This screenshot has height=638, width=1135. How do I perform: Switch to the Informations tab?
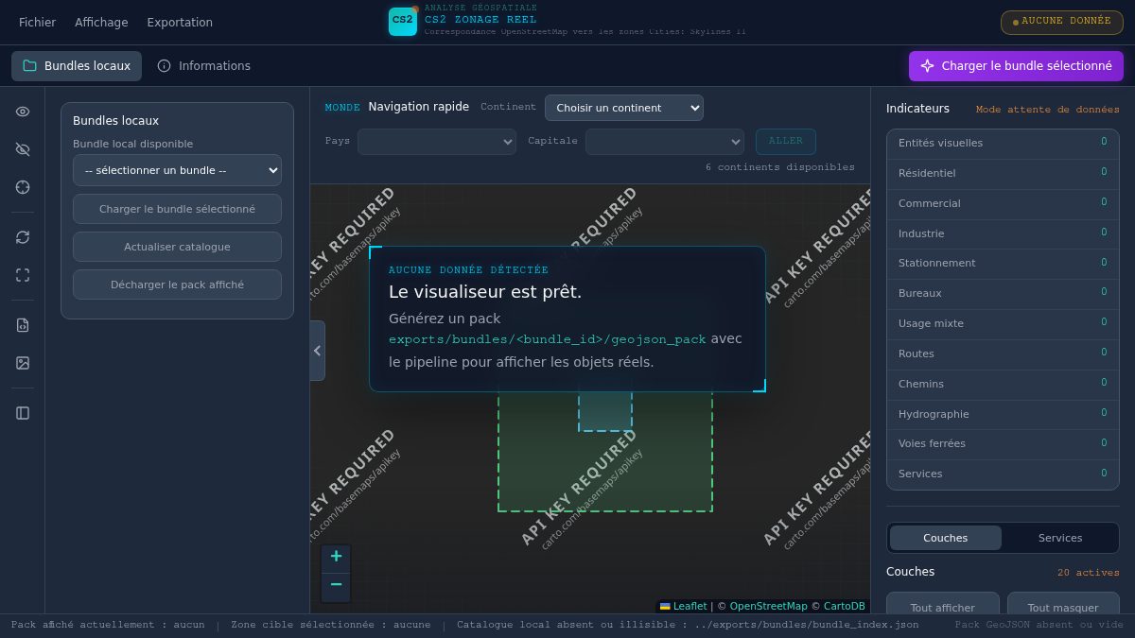(x=204, y=66)
